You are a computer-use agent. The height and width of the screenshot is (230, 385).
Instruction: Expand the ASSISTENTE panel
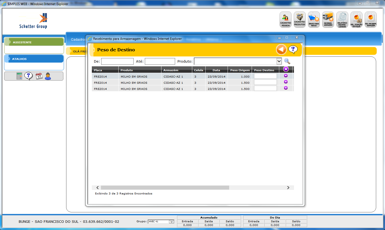pos(34,42)
